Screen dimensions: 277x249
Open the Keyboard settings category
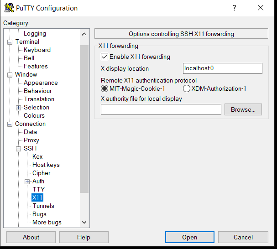tap(37, 50)
